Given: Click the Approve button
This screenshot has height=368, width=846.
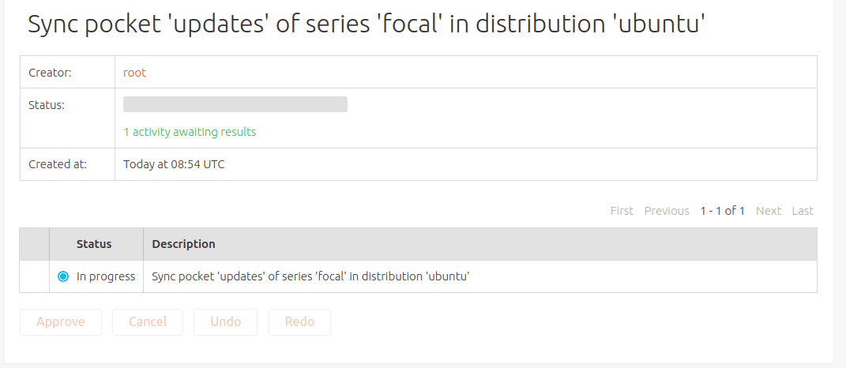Looking at the screenshot, I should point(60,322).
